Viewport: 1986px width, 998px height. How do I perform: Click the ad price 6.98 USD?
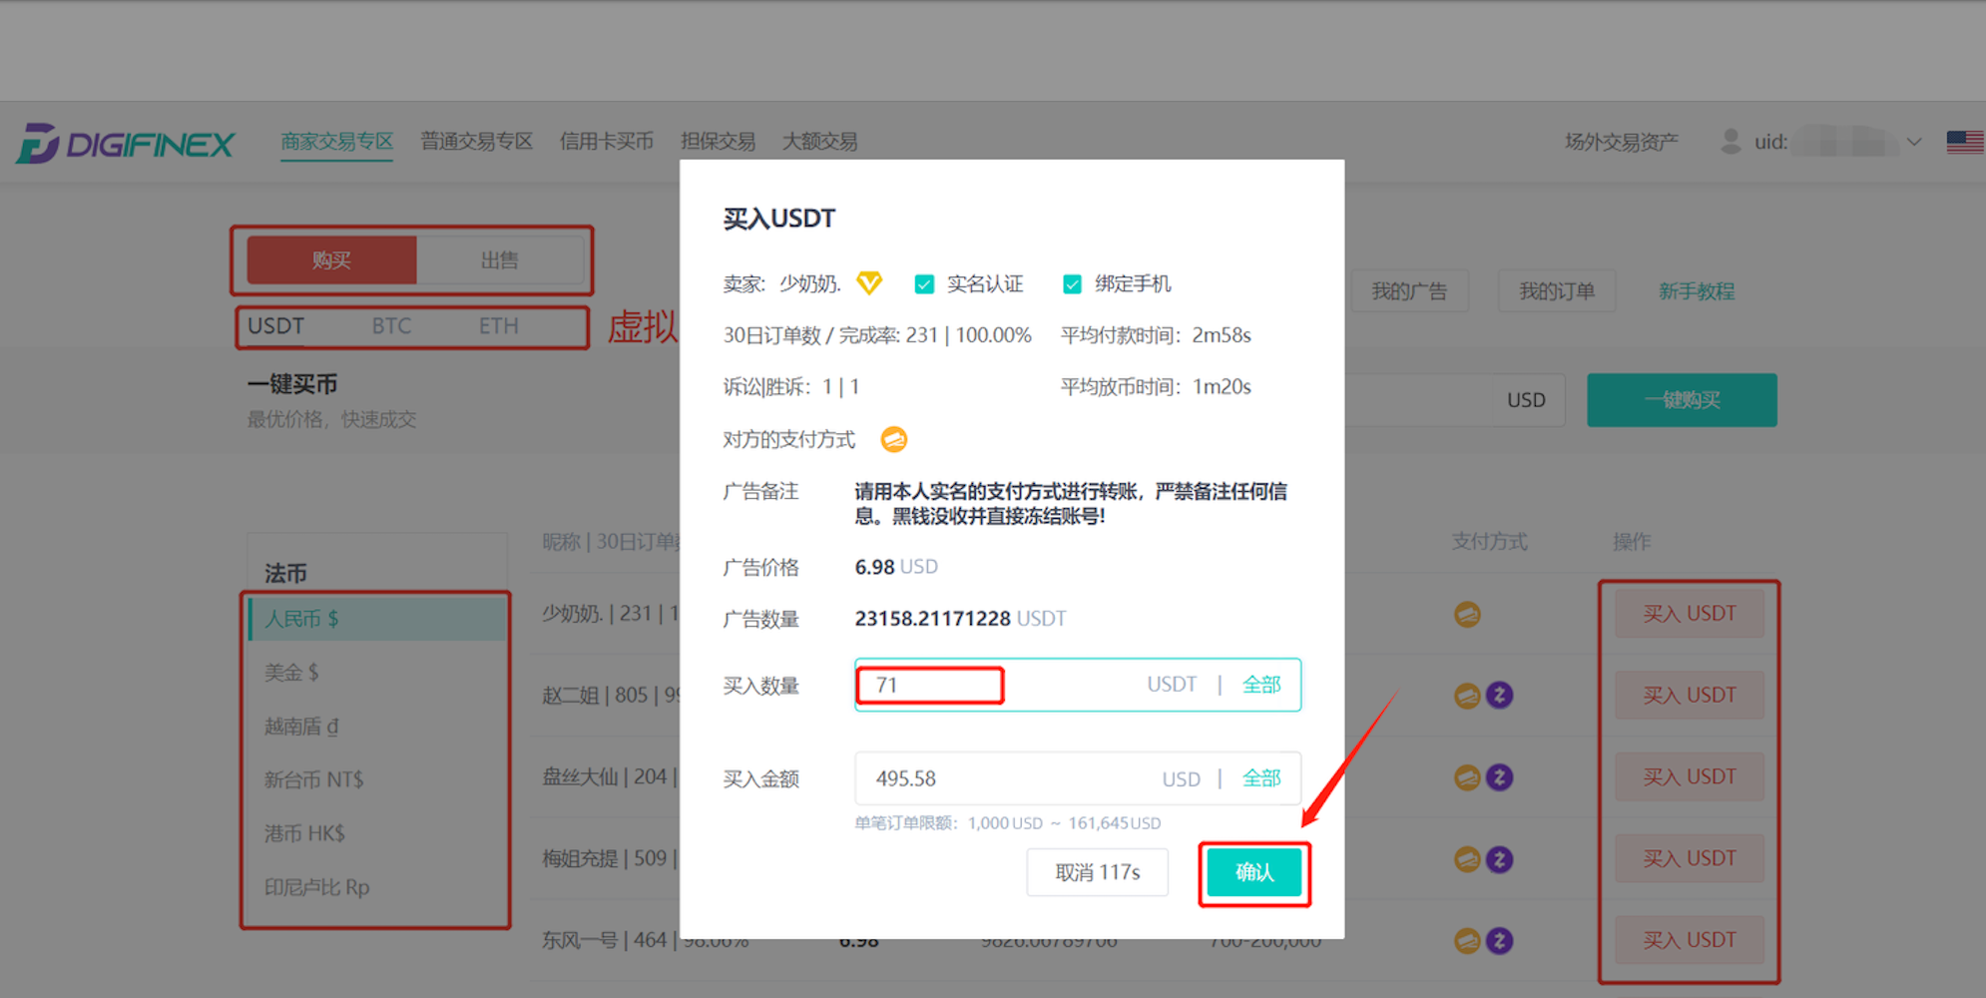(896, 567)
